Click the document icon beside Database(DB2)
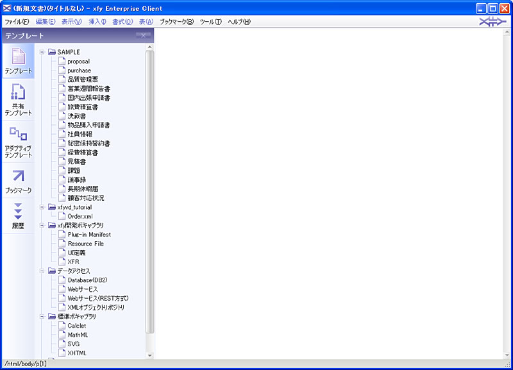The width and height of the screenshot is (513, 370). click(x=62, y=280)
